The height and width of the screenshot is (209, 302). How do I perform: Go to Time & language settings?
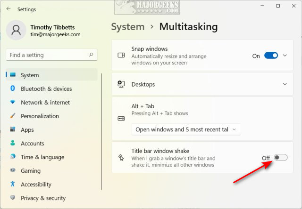pyautogui.click(x=42, y=157)
